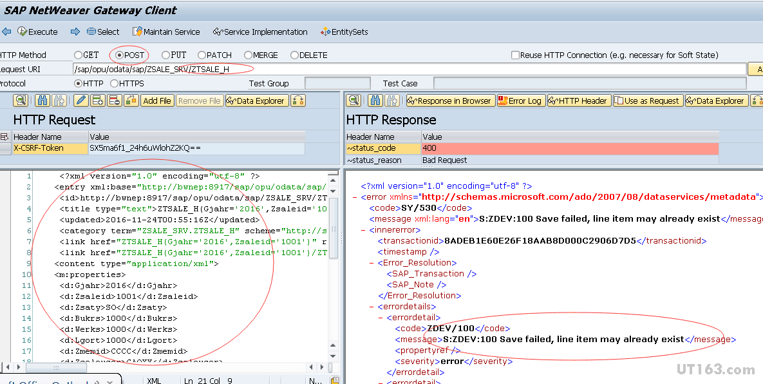Open Maintain Service from the toolbar
Image resolution: width=763 pixels, height=384 pixels.
click(166, 32)
